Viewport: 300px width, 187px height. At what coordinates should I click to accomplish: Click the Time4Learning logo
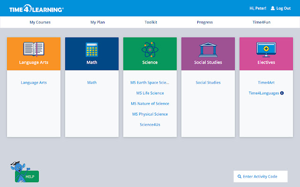(x=37, y=8)
